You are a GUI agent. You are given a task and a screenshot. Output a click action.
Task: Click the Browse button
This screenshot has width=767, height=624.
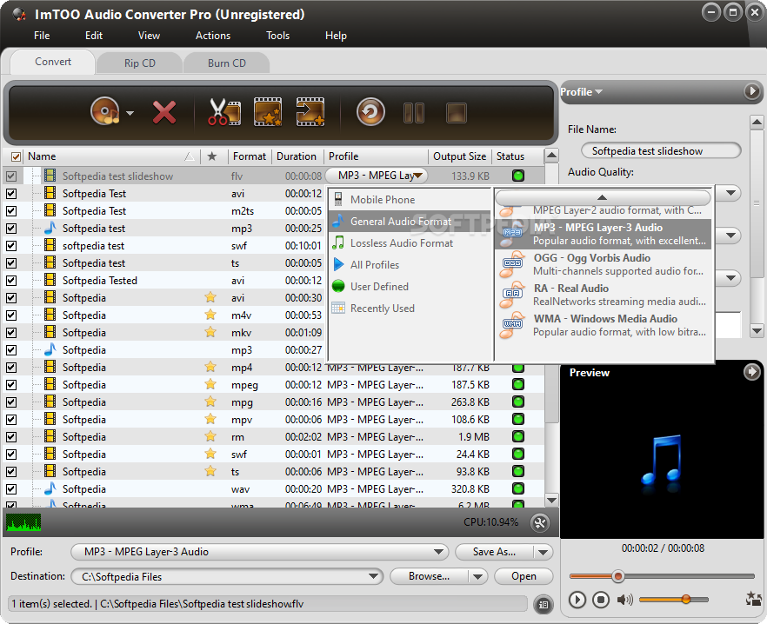[x=429, y=576]
